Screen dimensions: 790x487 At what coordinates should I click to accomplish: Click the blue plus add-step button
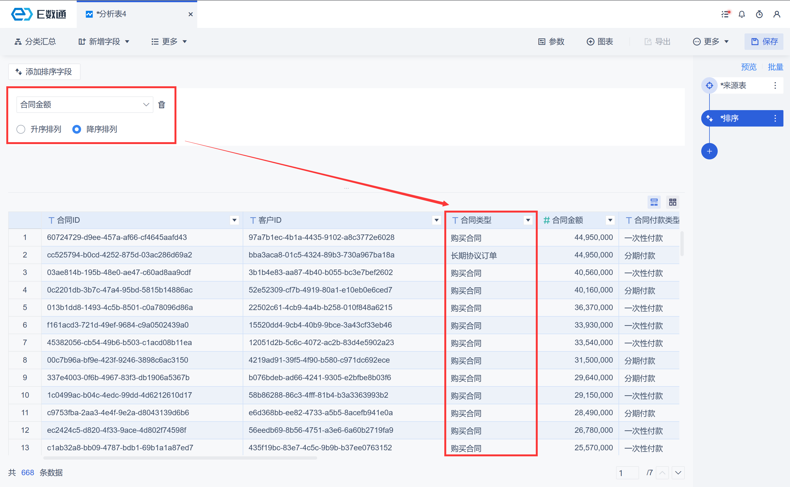click(709, 151)
